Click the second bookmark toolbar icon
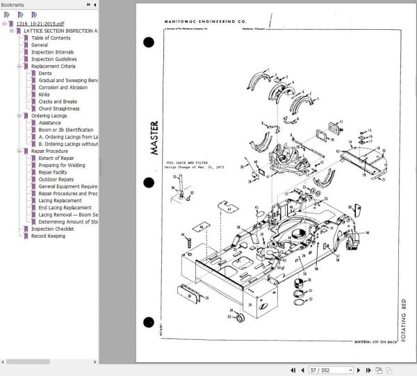The width and height of the screenshot is (417, 376). (20, 15)
